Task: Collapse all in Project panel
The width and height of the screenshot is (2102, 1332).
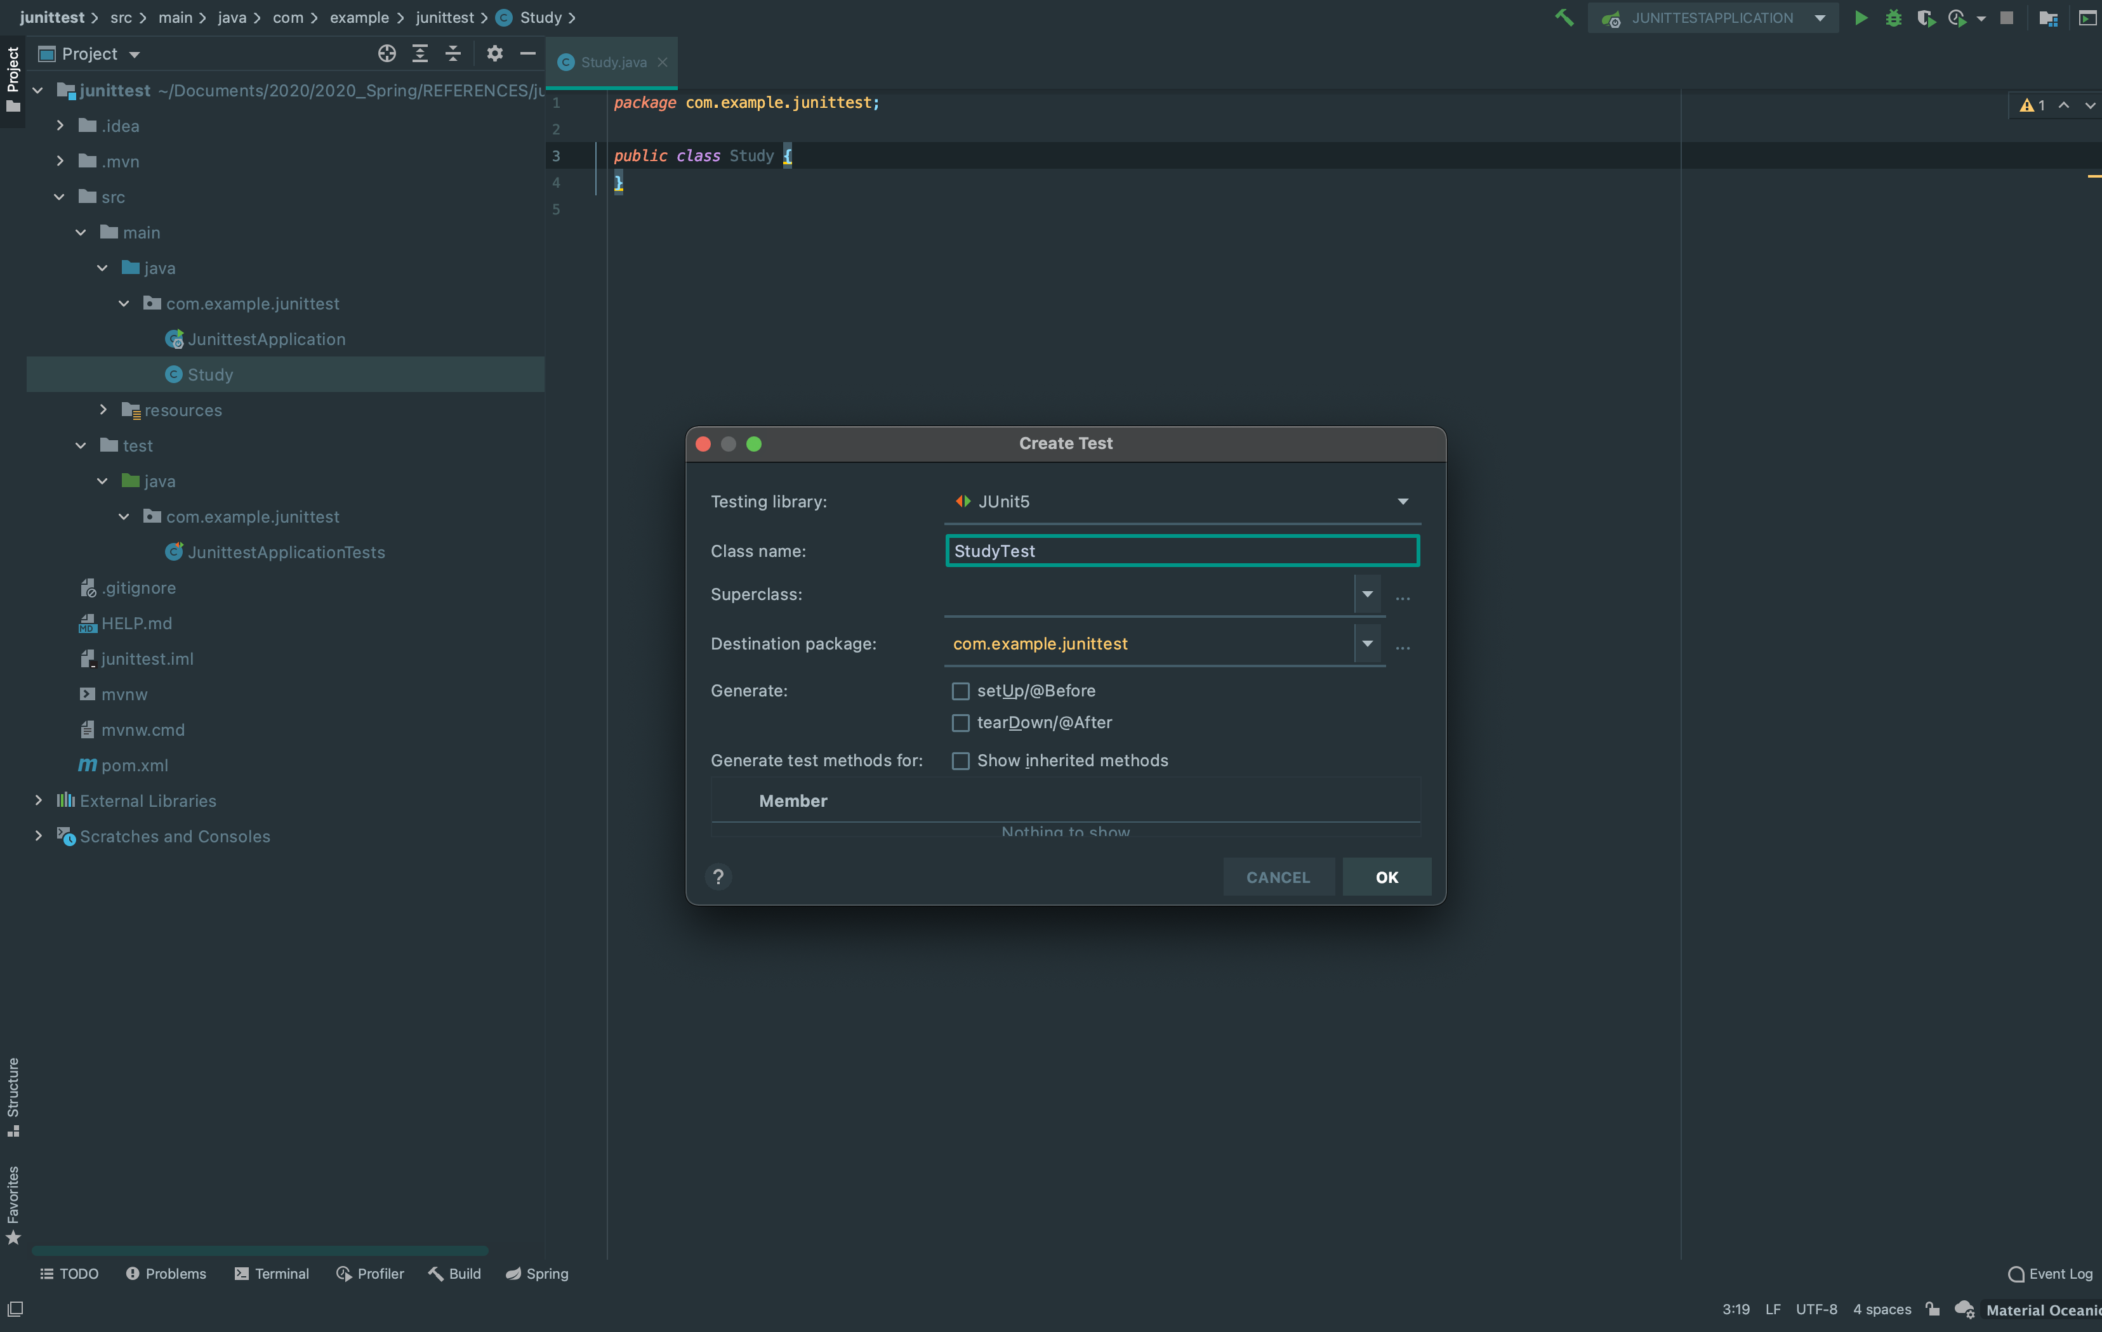Action: (453, 54)
